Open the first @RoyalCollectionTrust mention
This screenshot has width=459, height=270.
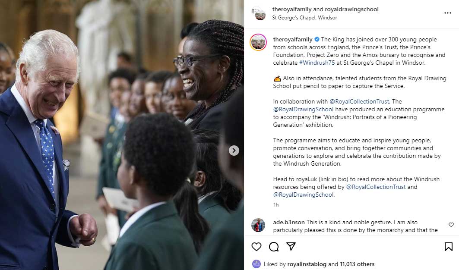pyautogui.click(x=359, y=101)
